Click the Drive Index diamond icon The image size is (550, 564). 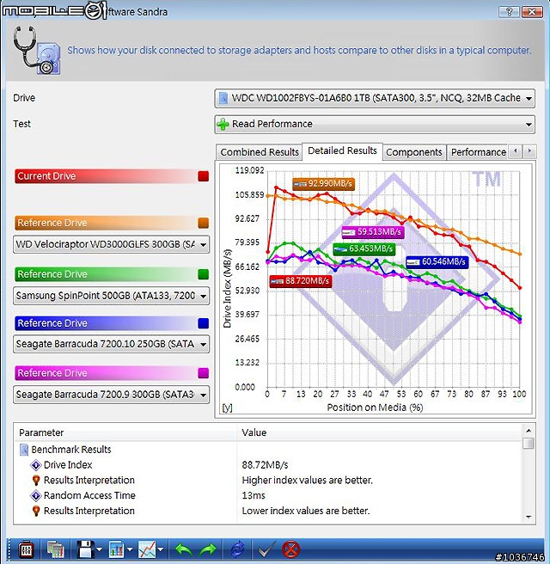36,465
